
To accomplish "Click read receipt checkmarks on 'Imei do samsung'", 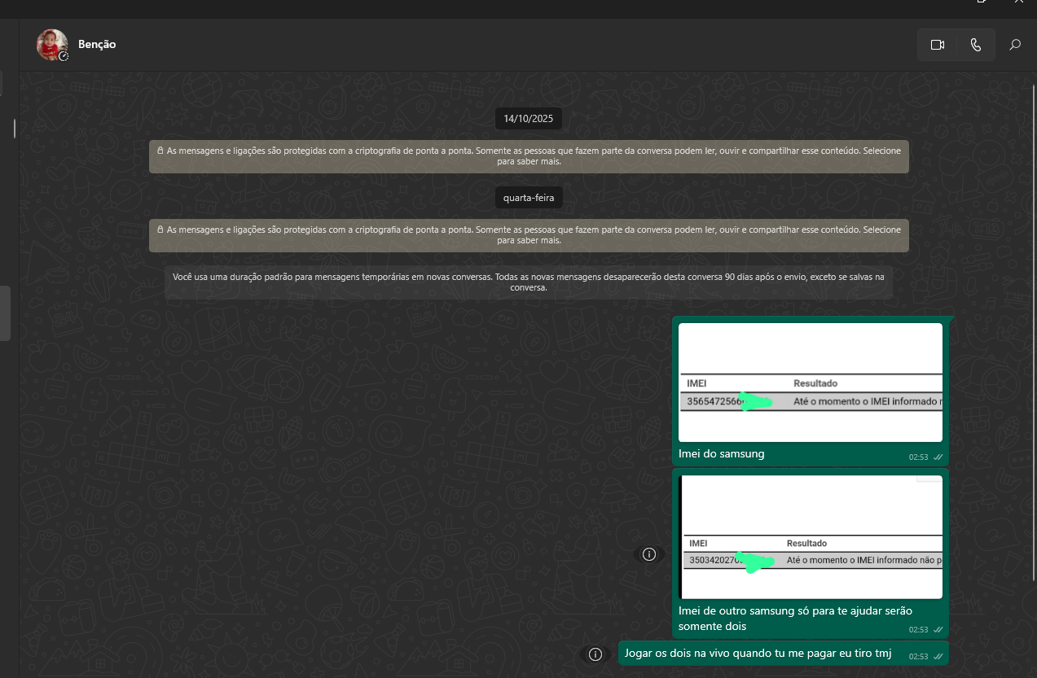I will click(938, 457).
